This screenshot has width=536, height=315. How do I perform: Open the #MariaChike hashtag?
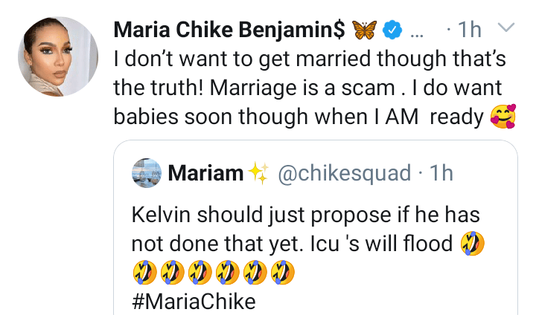[193, 301]
